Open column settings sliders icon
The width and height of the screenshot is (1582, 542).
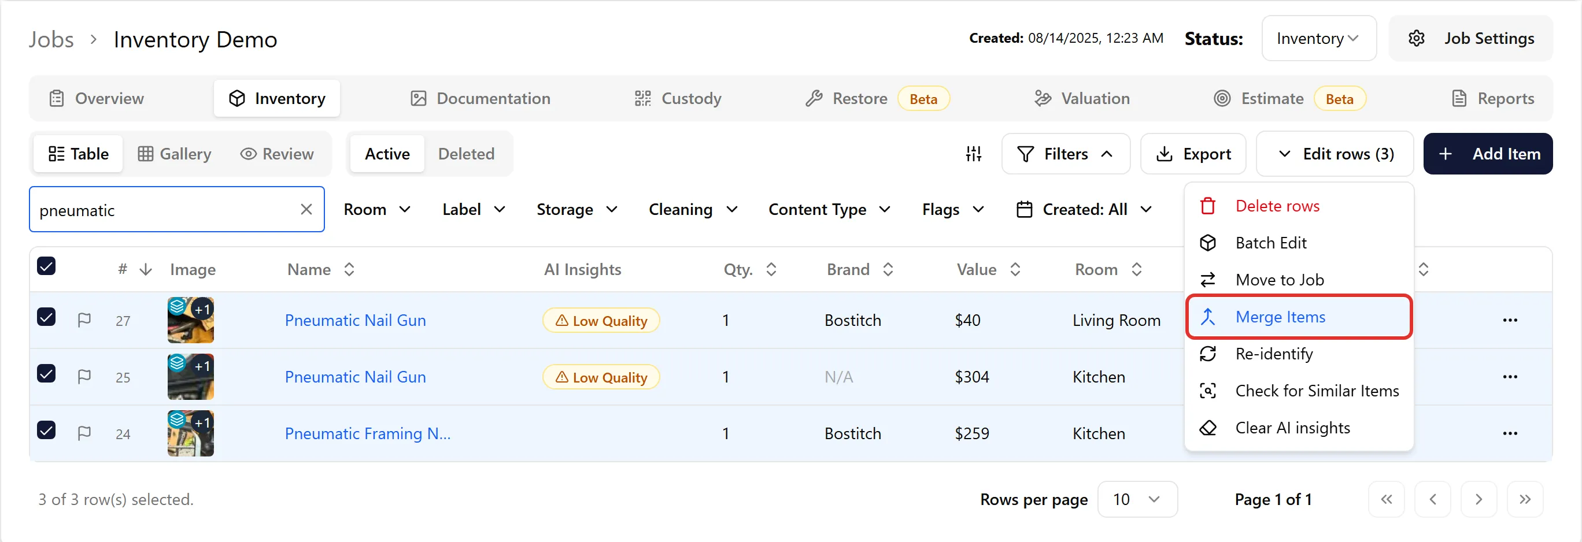[973, 154]
